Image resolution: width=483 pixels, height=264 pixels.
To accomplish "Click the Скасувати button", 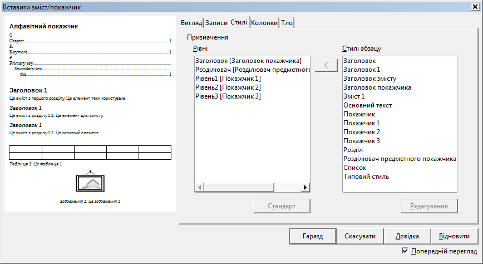I will (359, 236).
